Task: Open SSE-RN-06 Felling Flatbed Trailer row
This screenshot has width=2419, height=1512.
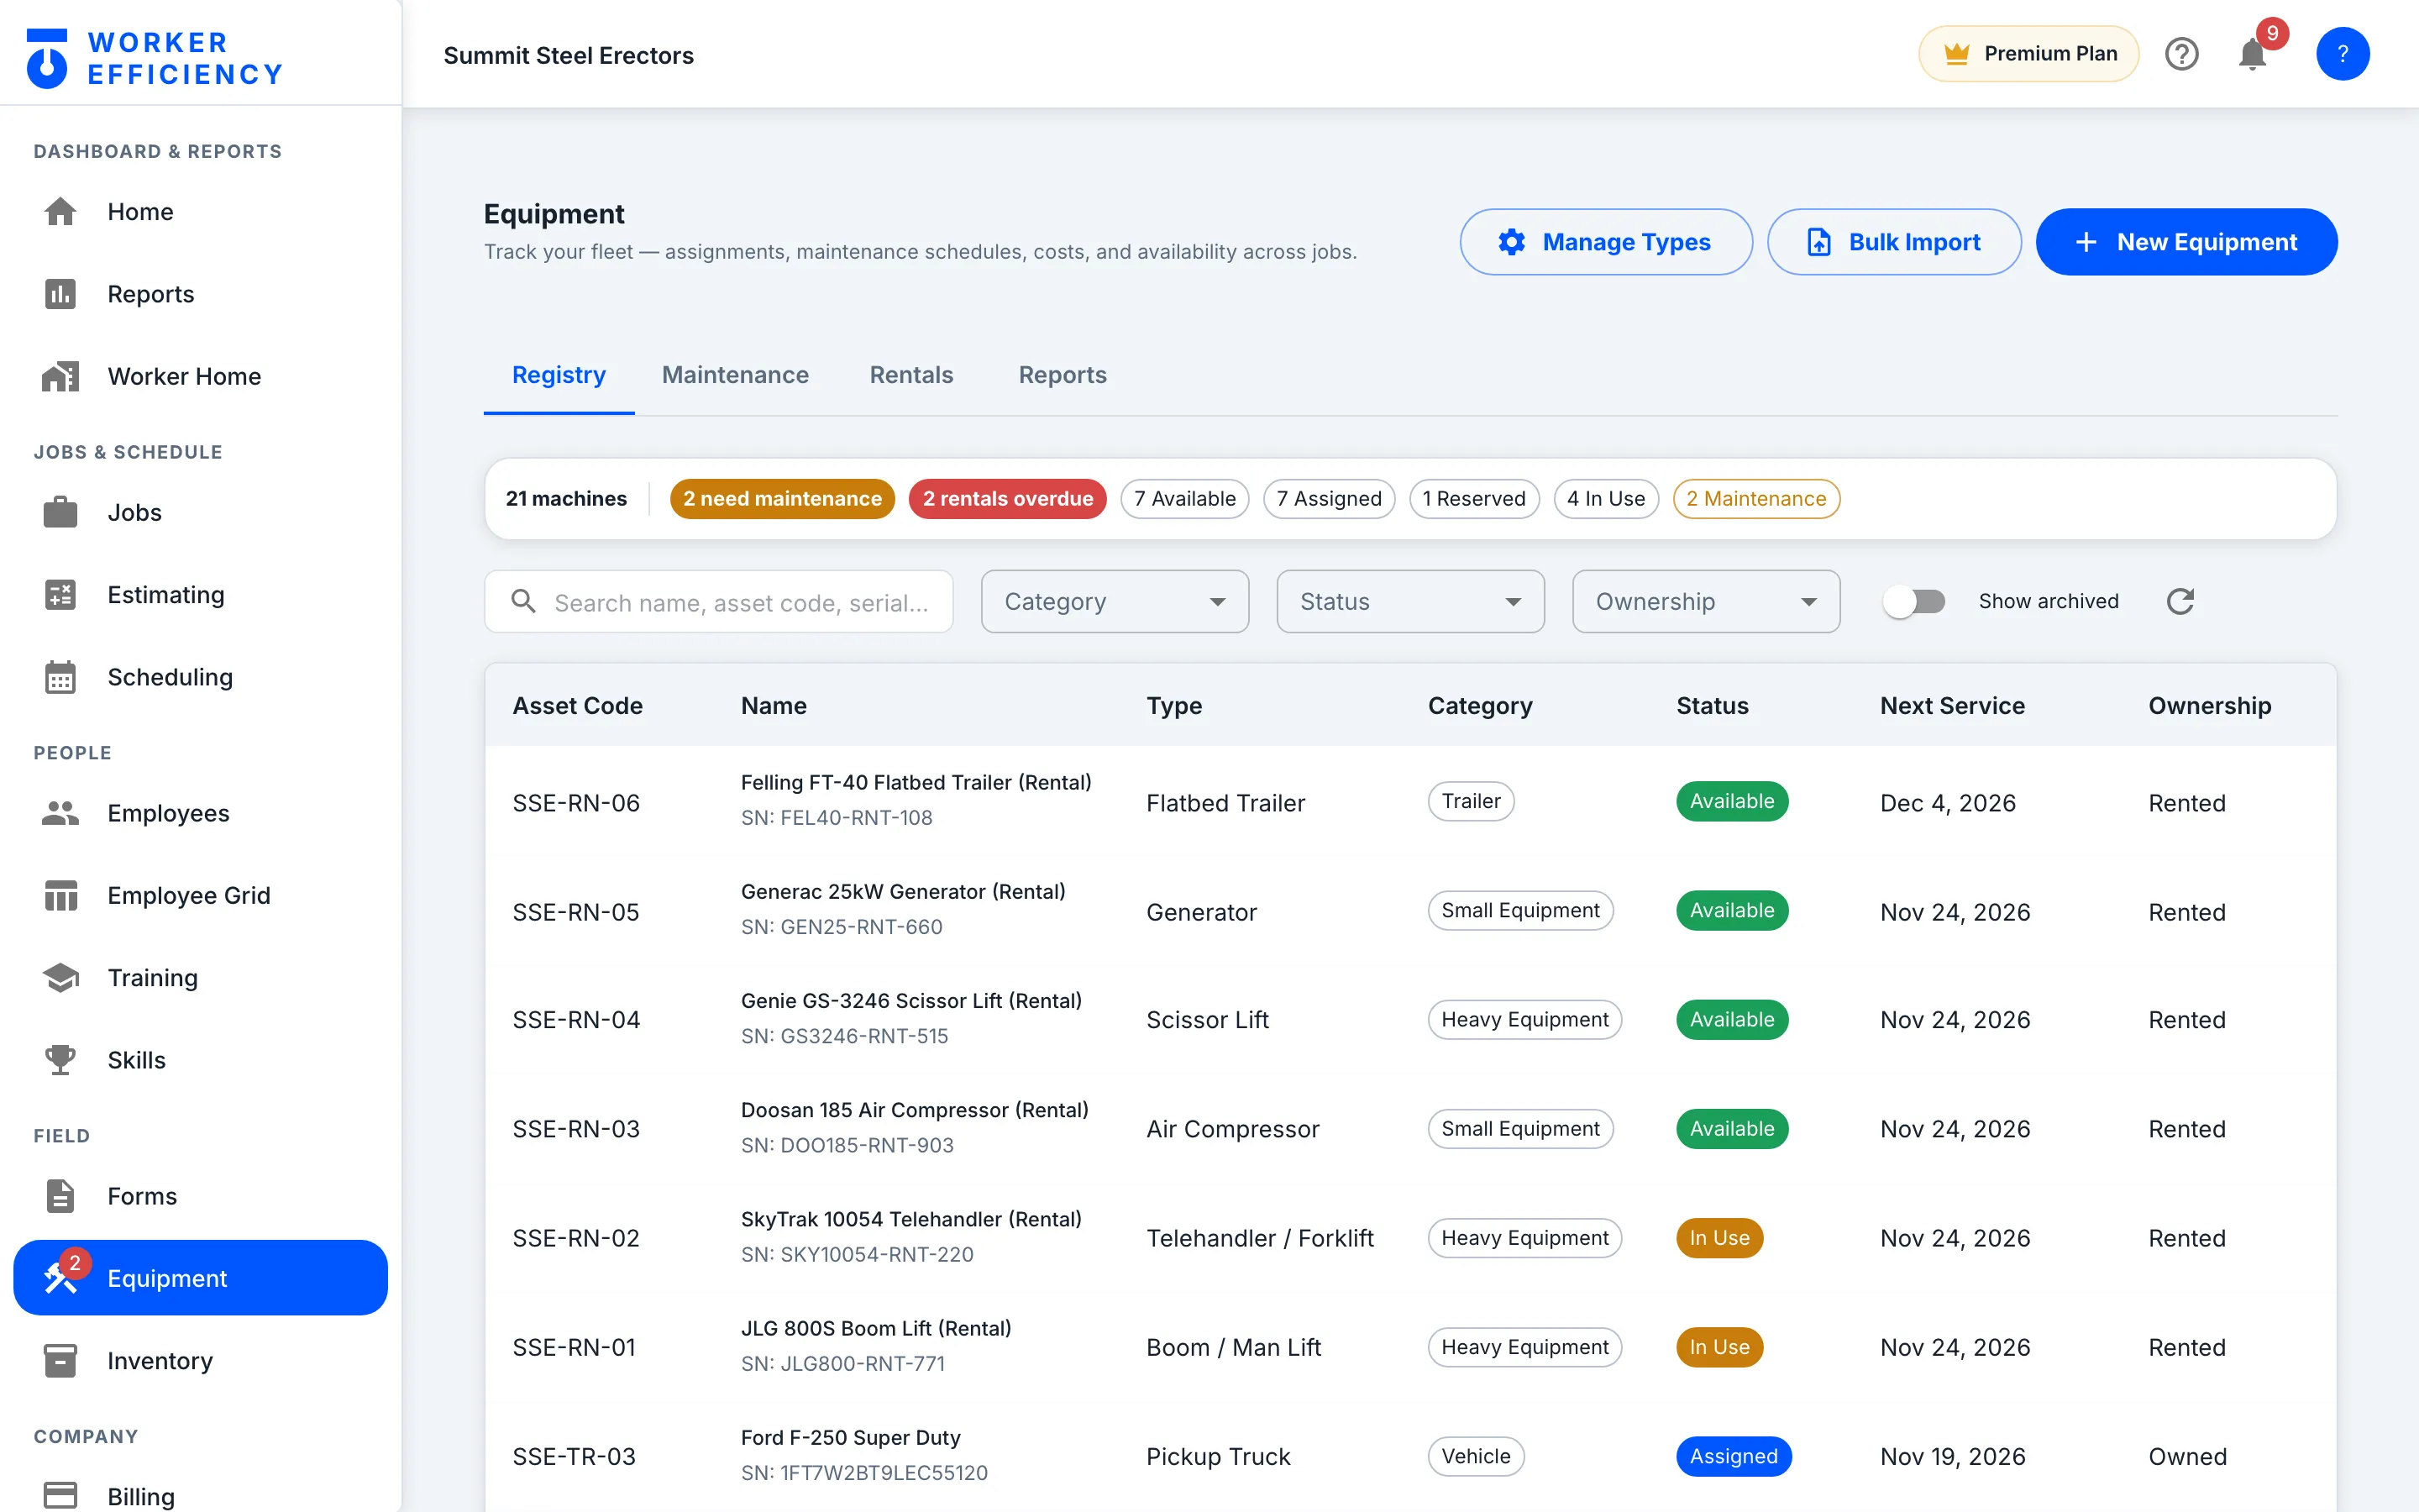Action: [x=1410, y=802]
